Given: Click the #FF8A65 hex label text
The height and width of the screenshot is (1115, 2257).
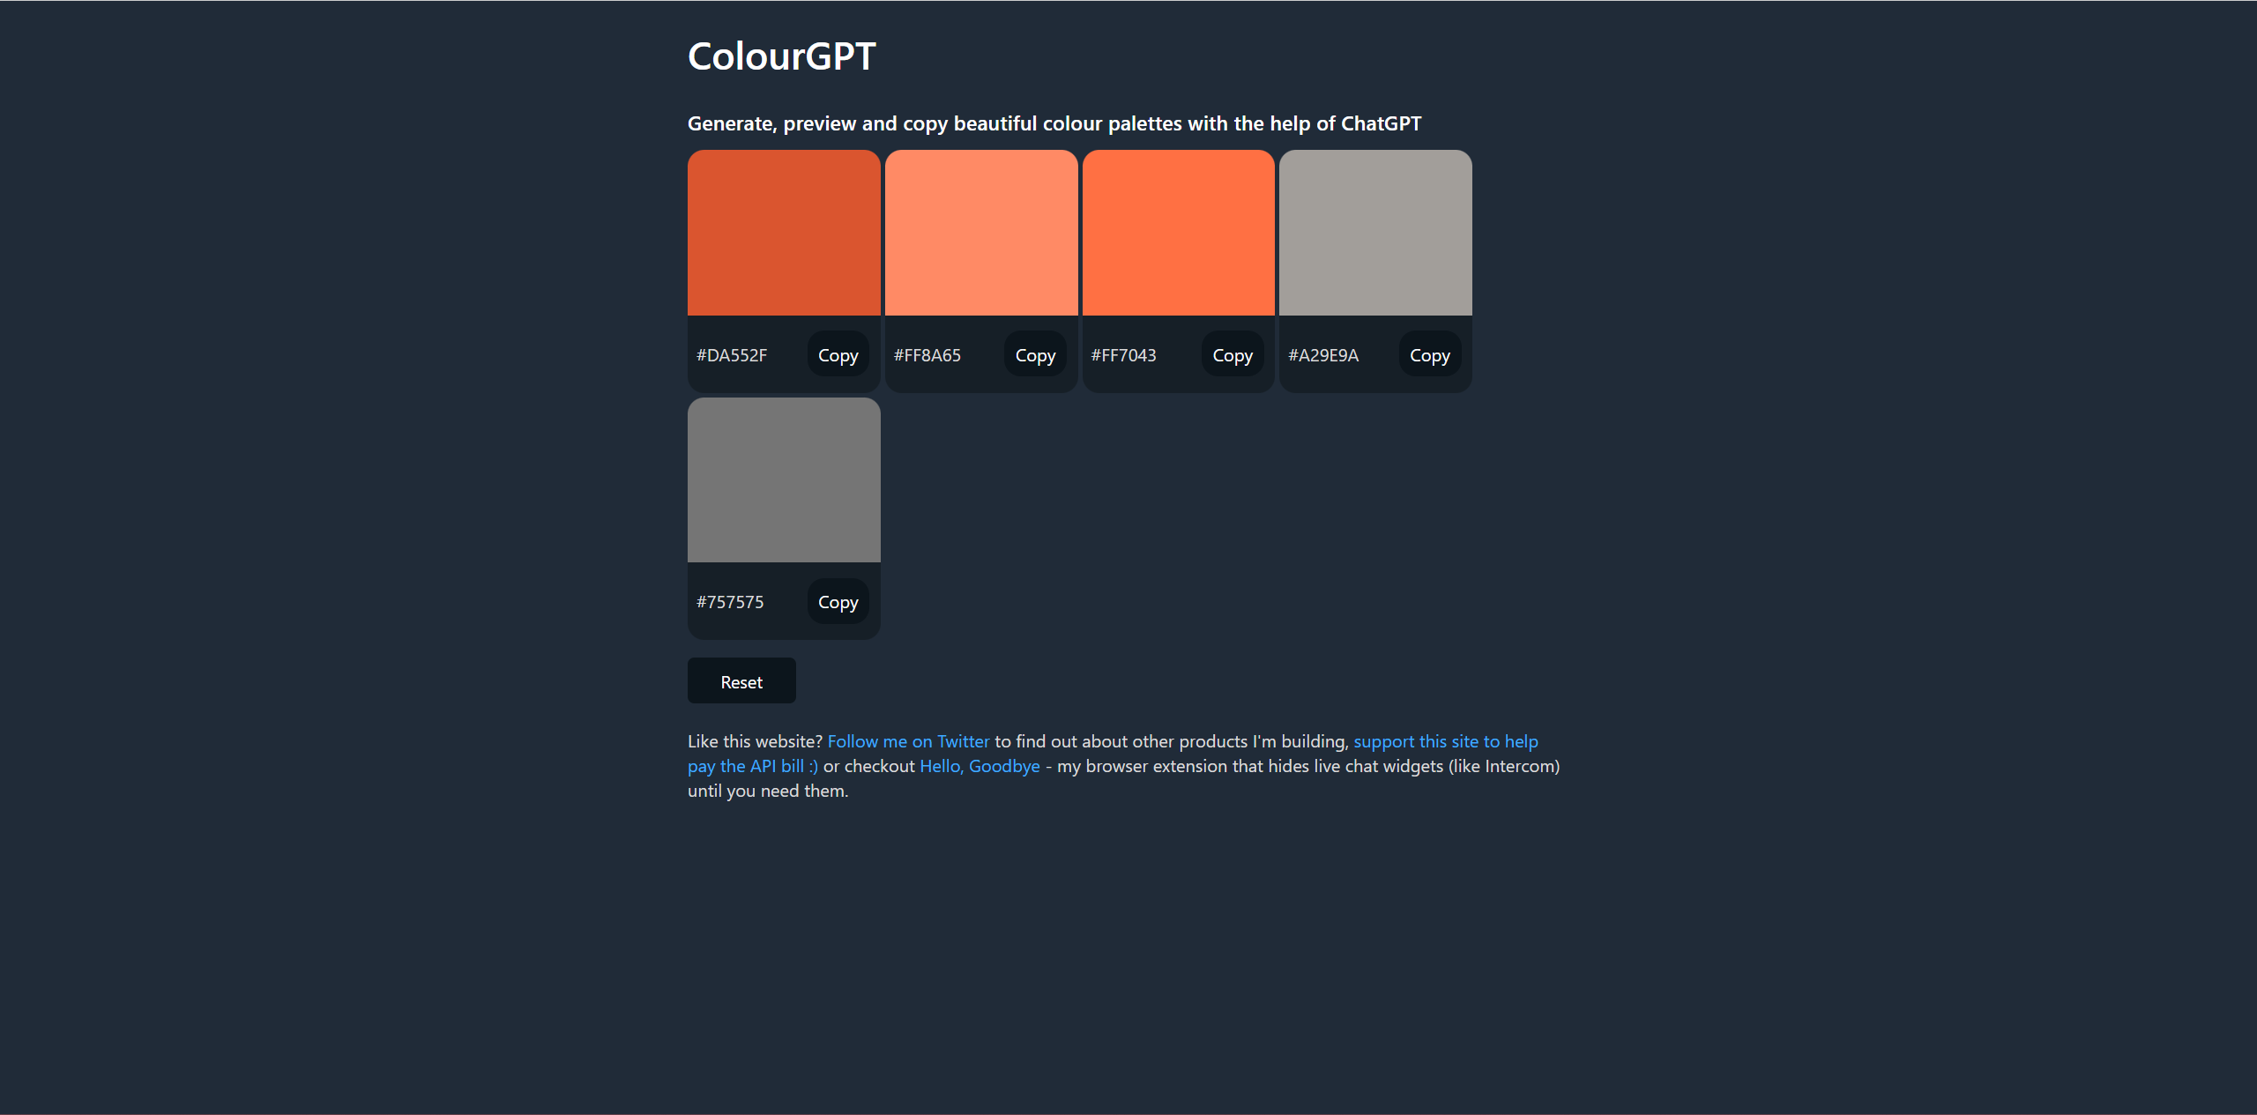Looking at the screenshot, I should pos(927,355).
